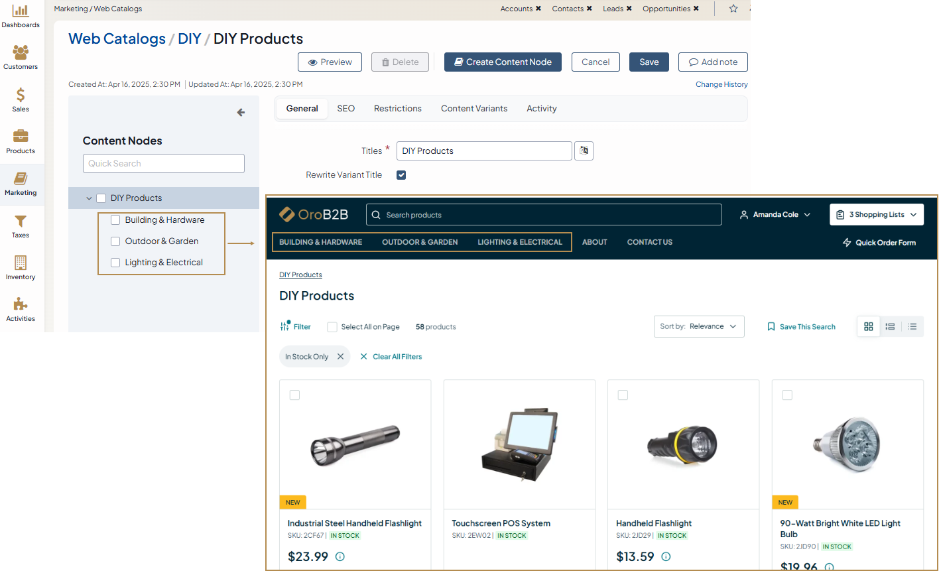Check the Building & Hardware node checkbox
The height and width of the screenshot is (571, 939).
pos(115,220)
